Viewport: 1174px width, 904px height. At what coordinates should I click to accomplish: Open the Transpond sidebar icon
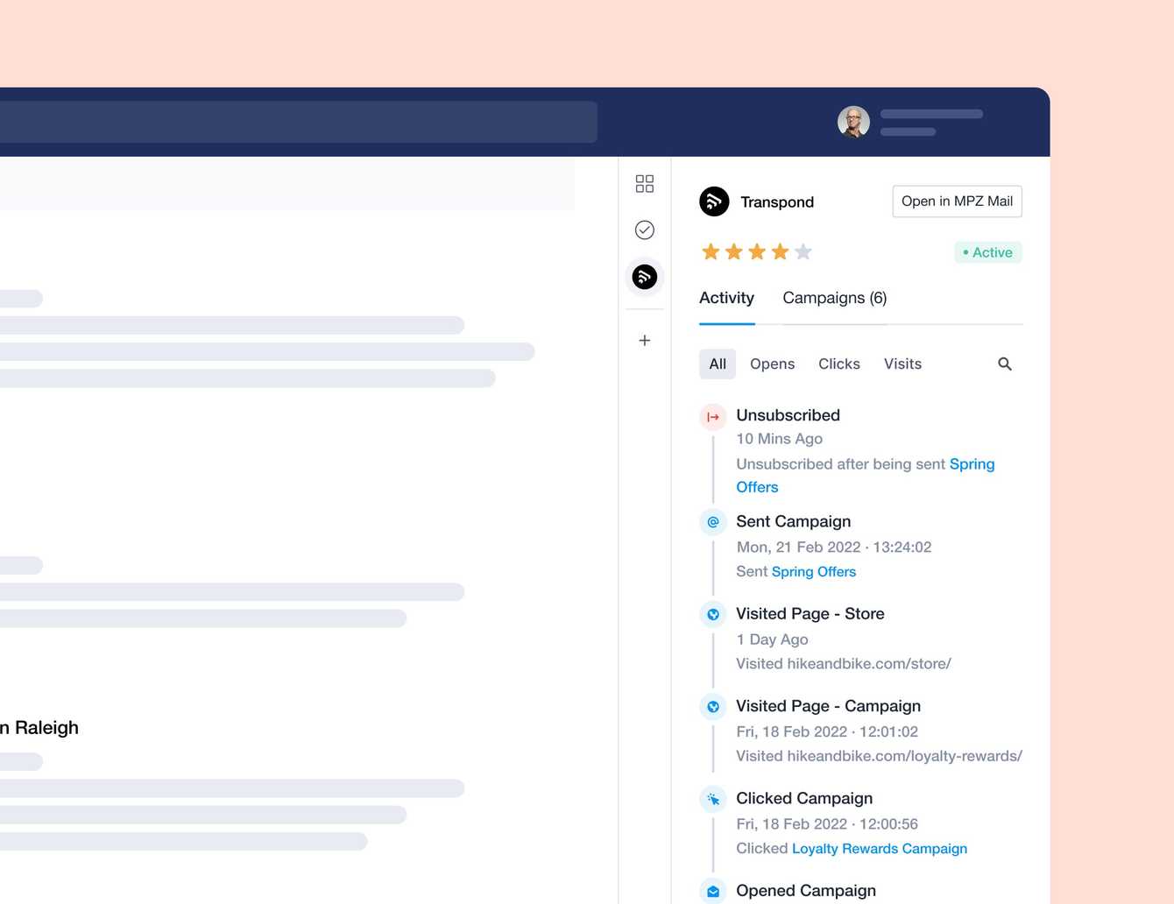pos(645,277)
